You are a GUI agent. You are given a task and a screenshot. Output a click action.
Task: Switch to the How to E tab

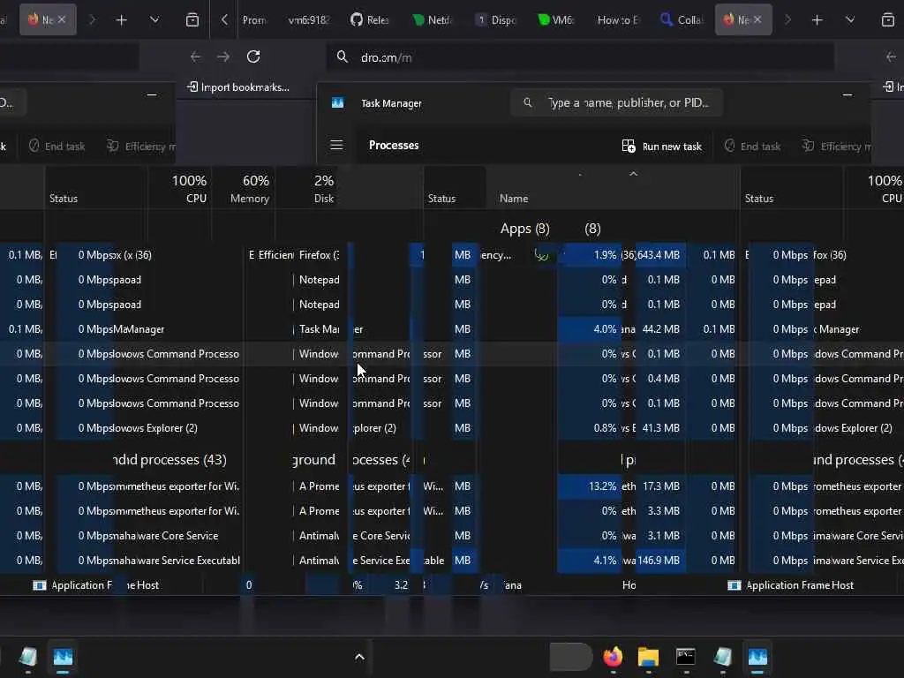pyautogui.click(x=618, y=20)
